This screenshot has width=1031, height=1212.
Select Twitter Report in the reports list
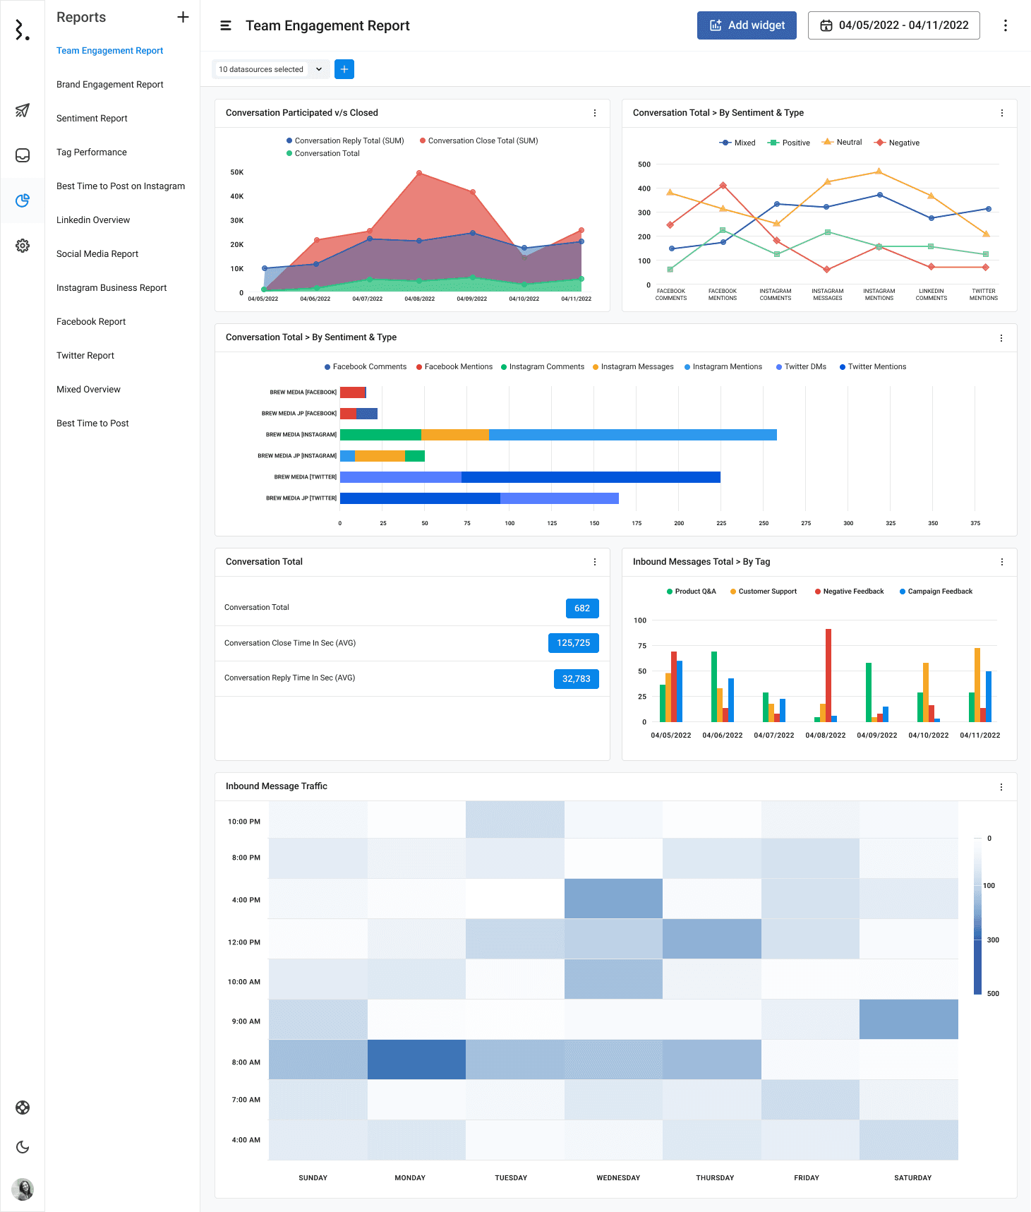85,356
